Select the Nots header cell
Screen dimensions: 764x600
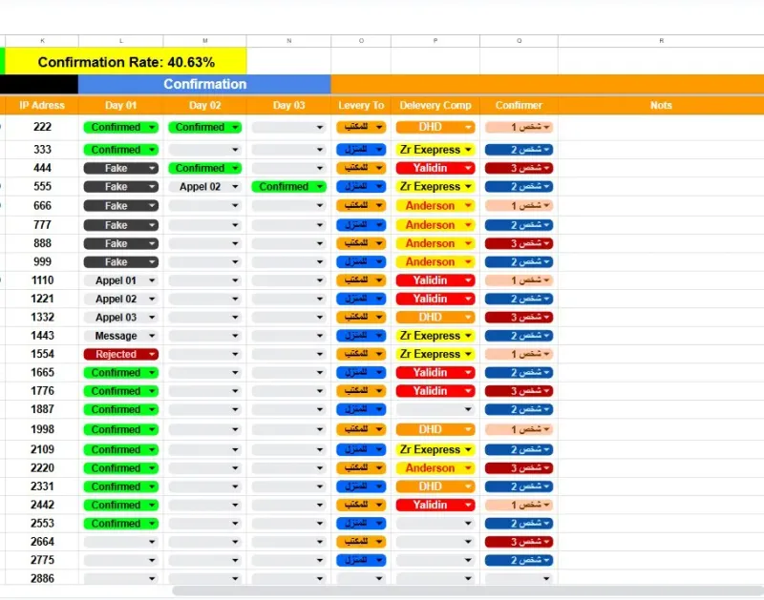(661, 105)
